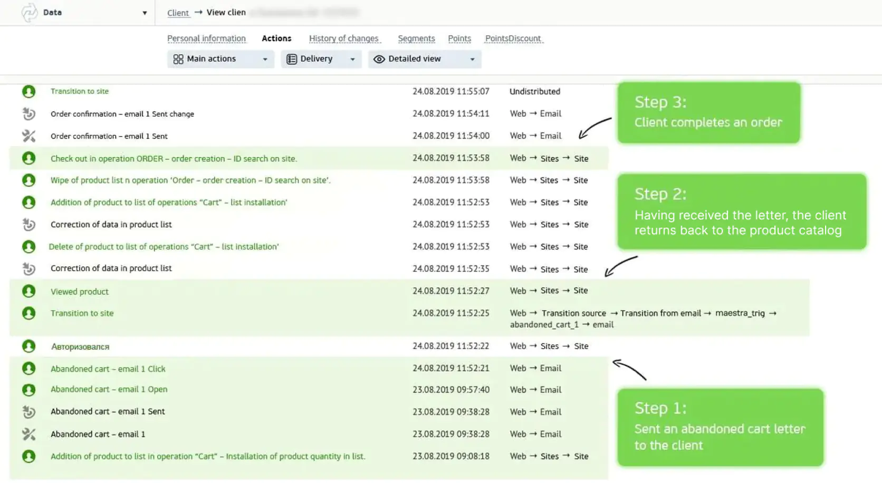Click user icon beside Transition to site 11:55:07
882x483 pixels.
[28, 91]
